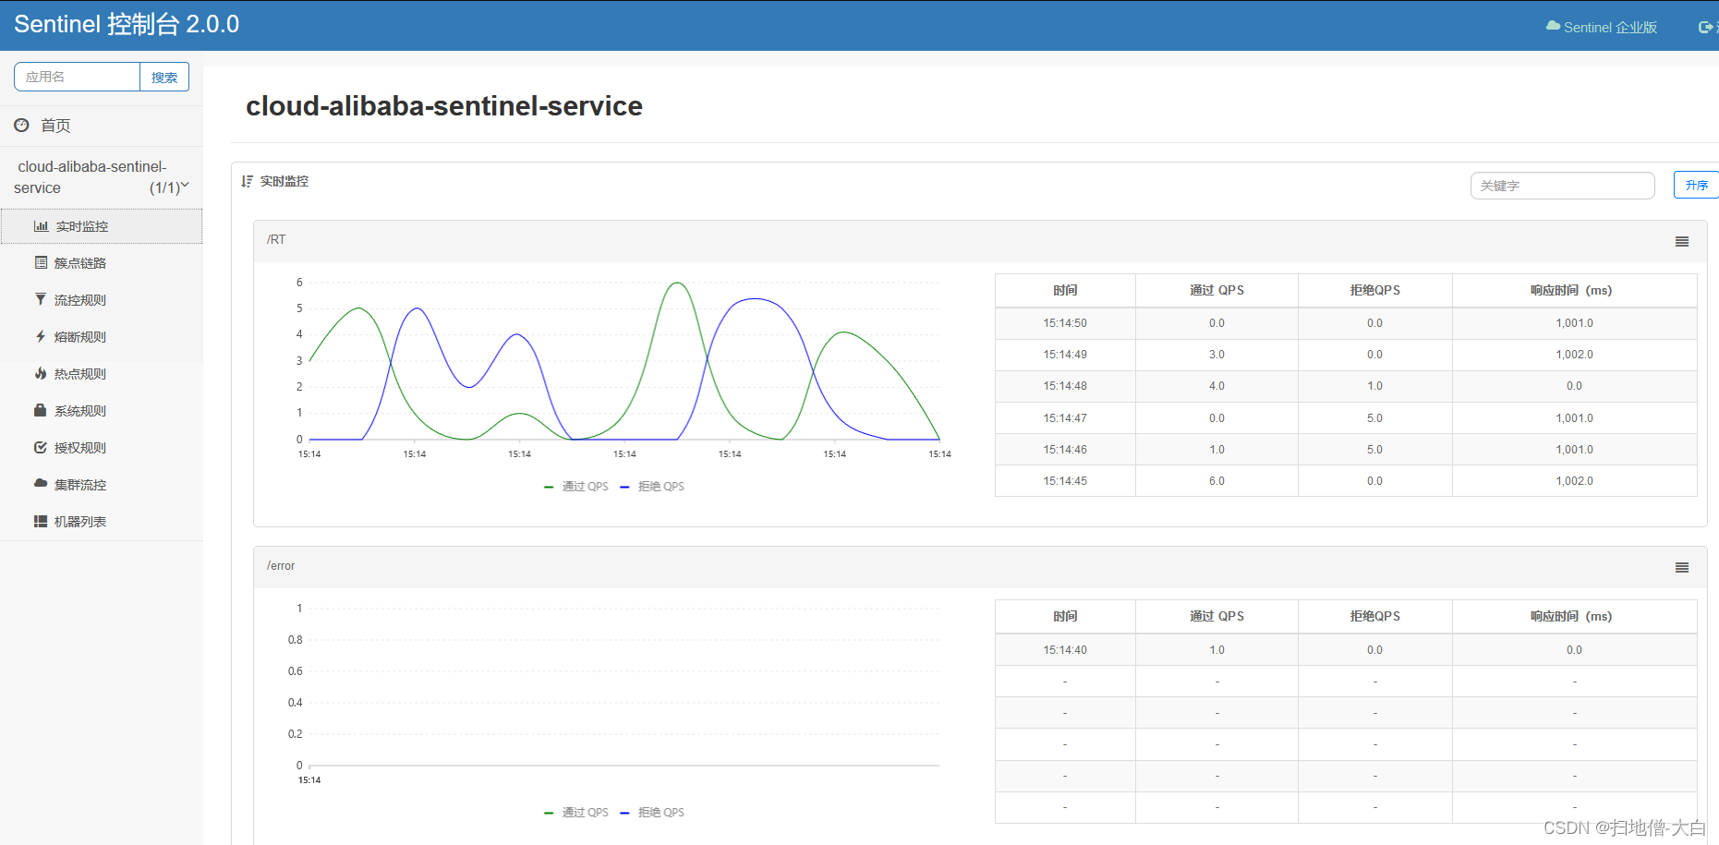This screenshot has width=1719, height=845.
Task: Click the cloud icon next to Sentinel 企业版
Action: (x=1554, y=26)
